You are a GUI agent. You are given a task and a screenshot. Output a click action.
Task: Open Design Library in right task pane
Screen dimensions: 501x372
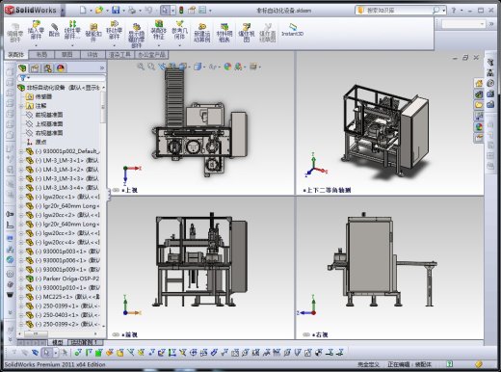point(479,94)
